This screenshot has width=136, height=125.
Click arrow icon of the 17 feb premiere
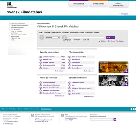tap(40, 65)
